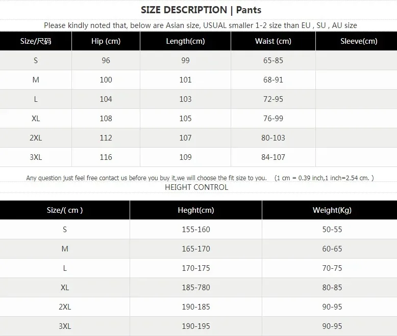The width and height of the screenshot is (397, 336).
Task: Click the hip value 96 cell
Action: [106, 61]
